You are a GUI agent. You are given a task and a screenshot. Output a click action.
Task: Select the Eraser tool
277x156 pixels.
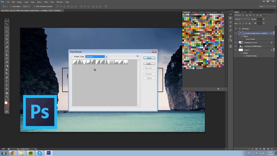7,62
